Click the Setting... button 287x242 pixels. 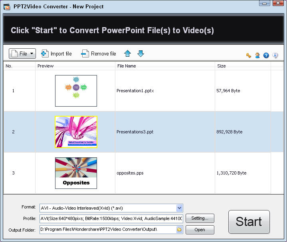pyautogui.click(x=200, y=218)
